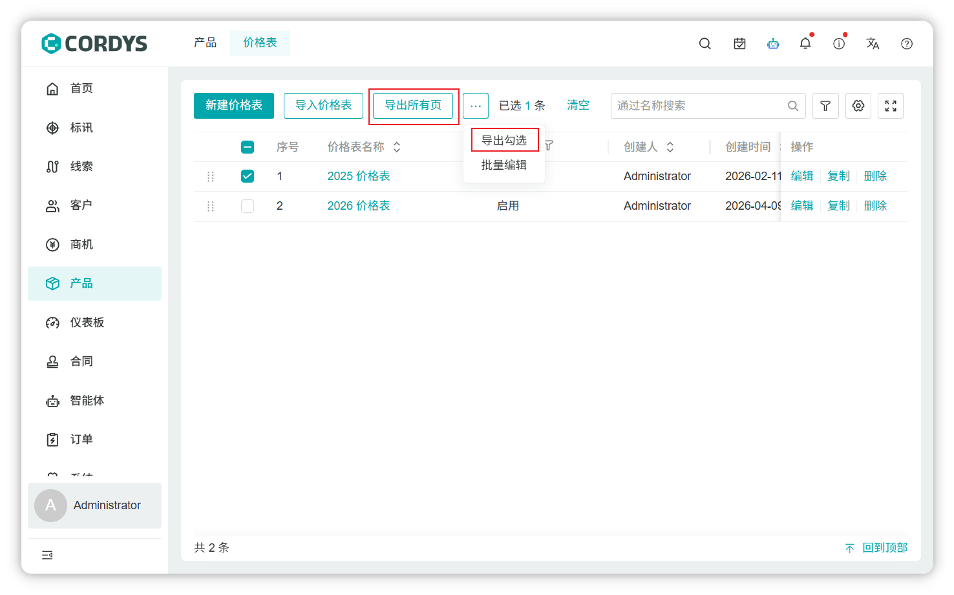Open 订单 in sidebar
The height and width of the screenshot is (595, 954).
click(94, 439)
